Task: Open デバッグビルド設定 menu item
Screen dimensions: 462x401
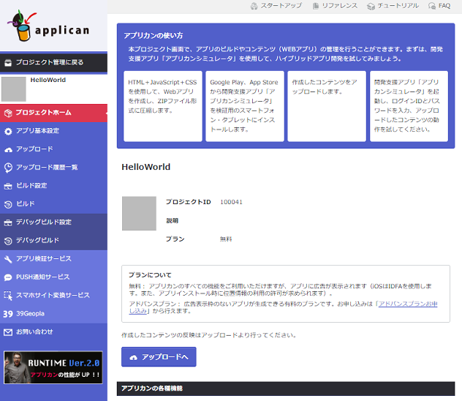Action: point(53,222)
